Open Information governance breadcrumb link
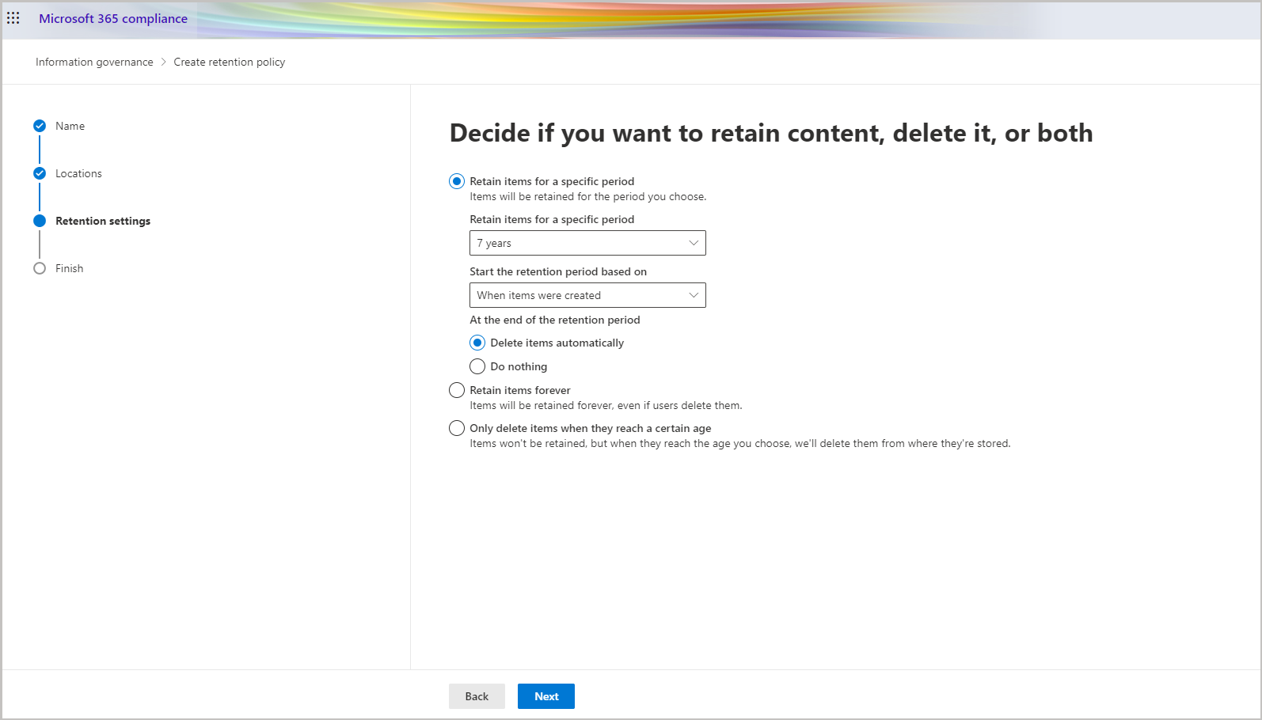The image size is (1262, 720). [94, 62]
